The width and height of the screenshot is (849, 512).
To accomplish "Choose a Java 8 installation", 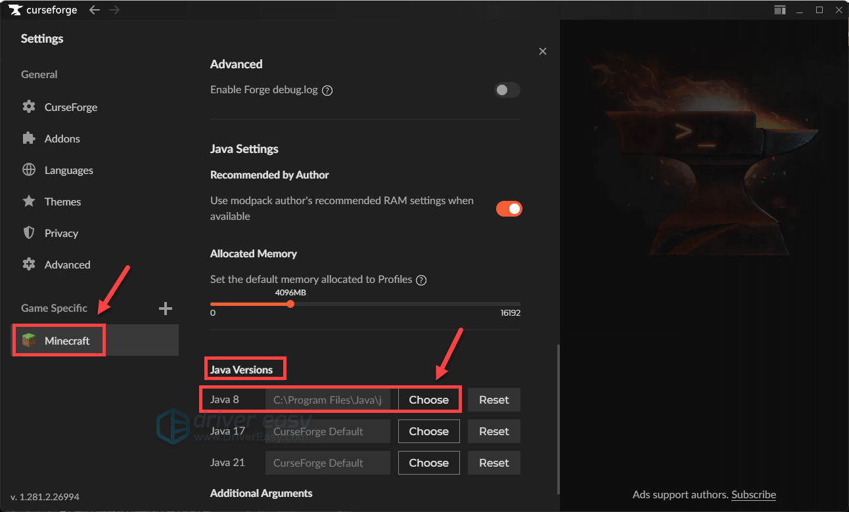I will click(428, 400).
